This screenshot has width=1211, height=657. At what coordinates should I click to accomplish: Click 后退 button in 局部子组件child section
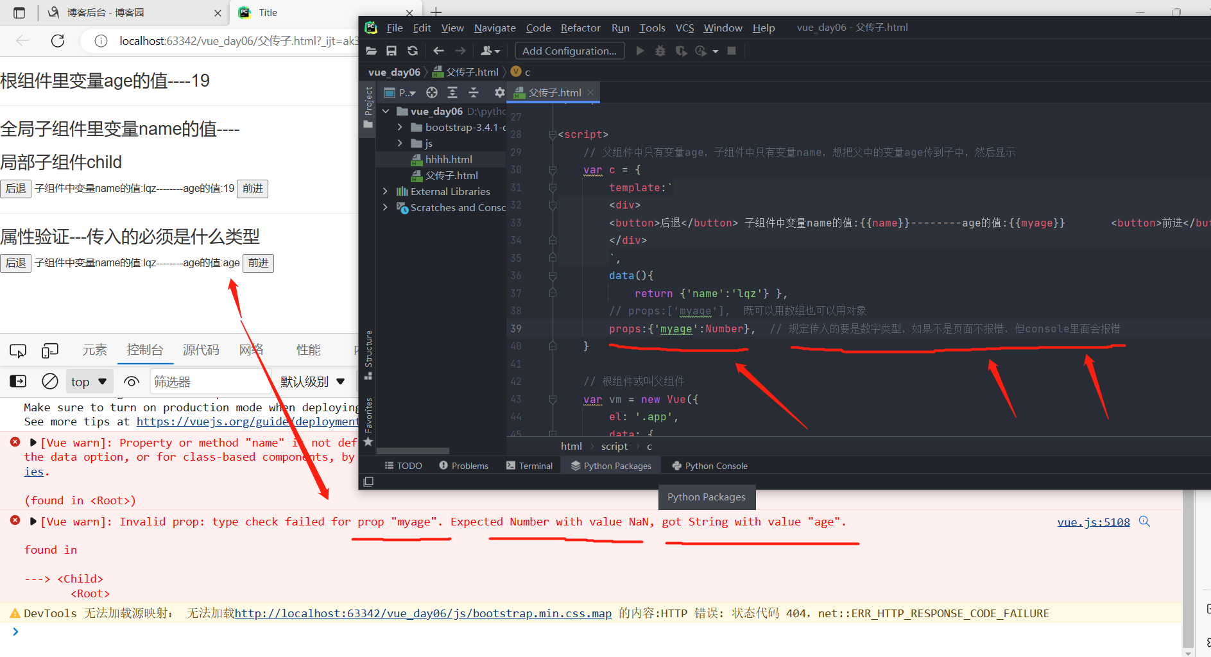[15, 189]
